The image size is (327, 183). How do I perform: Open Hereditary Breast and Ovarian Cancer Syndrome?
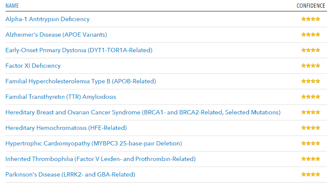click(x=143, y=112)
